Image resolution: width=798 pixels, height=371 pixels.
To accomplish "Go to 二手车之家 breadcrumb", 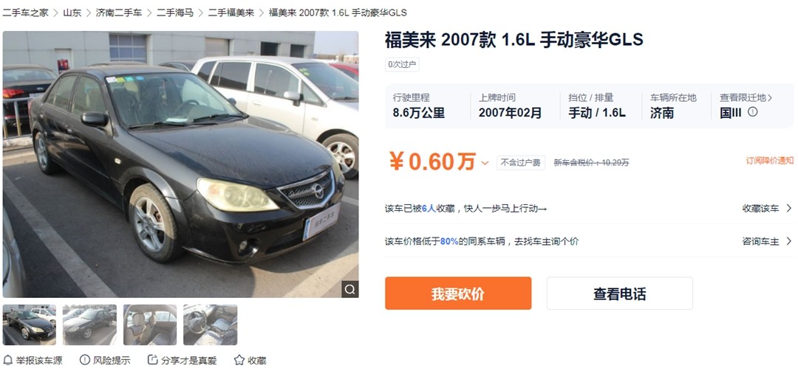I will pyautogui.click(x=25, y=13).
